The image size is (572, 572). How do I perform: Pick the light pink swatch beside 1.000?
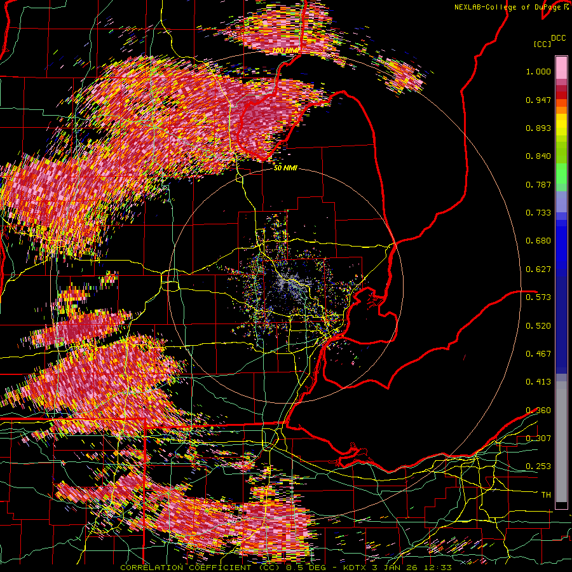[561, 67]
